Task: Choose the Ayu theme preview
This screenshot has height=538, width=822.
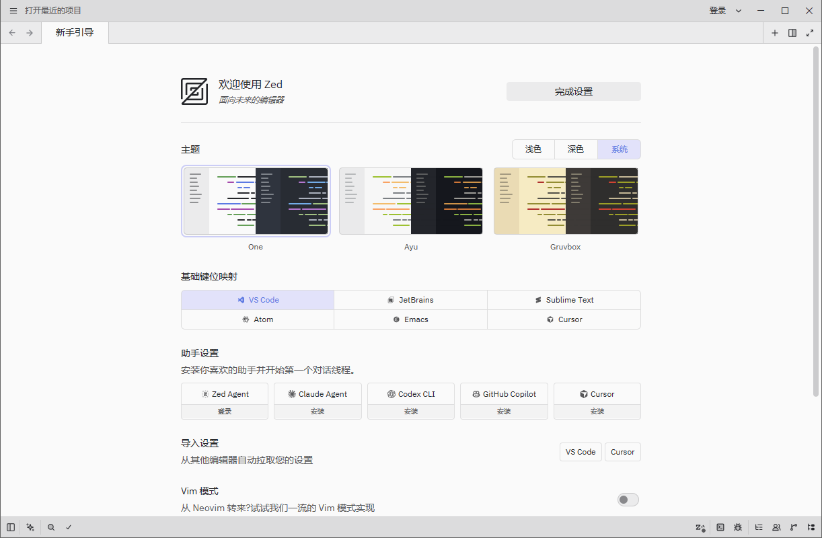Action: click(x=411, y=201)
